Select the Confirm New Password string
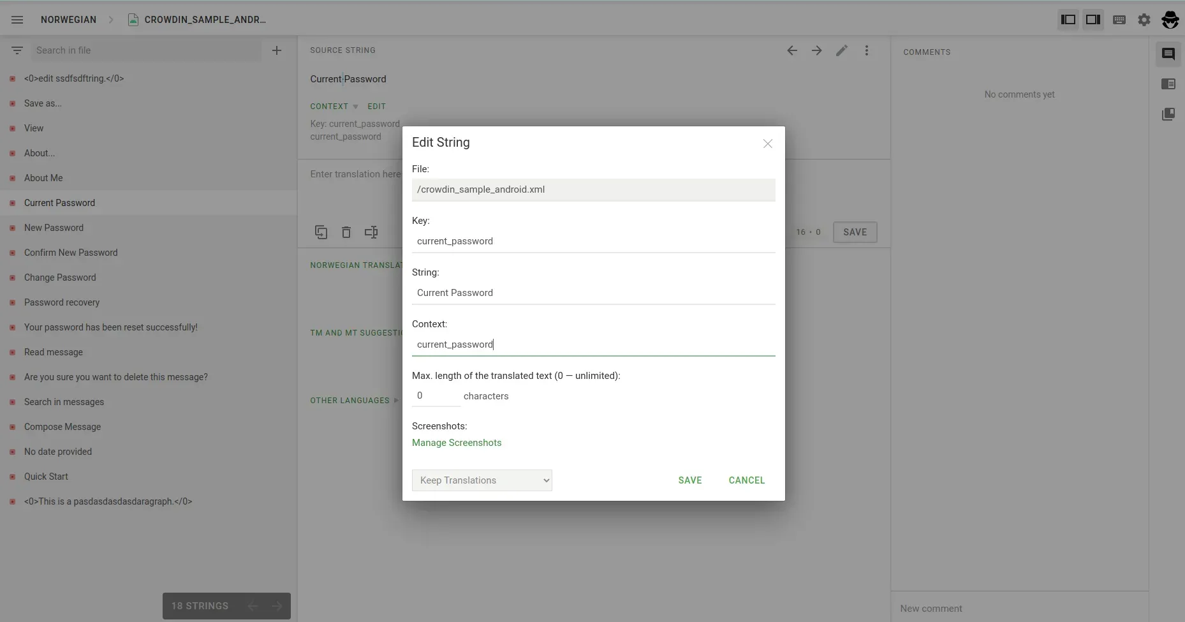Viewport: 1185px width, 622px height. click(x=71, y=253)
